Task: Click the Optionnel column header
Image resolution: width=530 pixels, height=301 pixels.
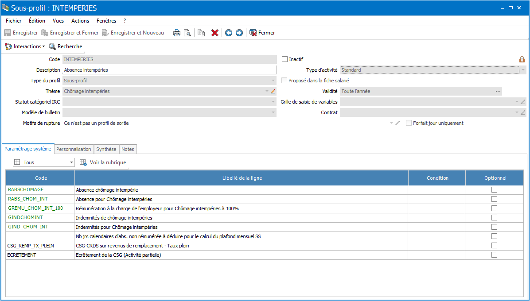Action: point(495,178)
